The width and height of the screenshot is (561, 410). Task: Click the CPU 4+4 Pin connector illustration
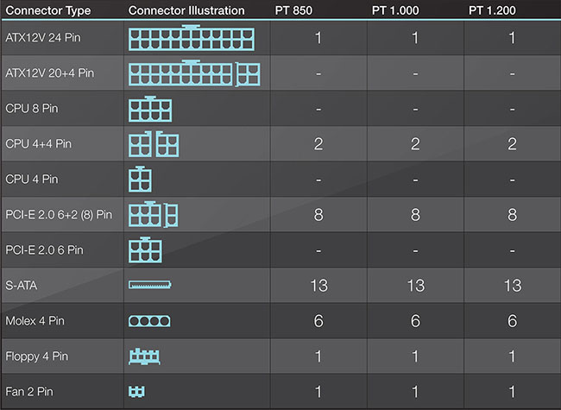pos(154,144)
